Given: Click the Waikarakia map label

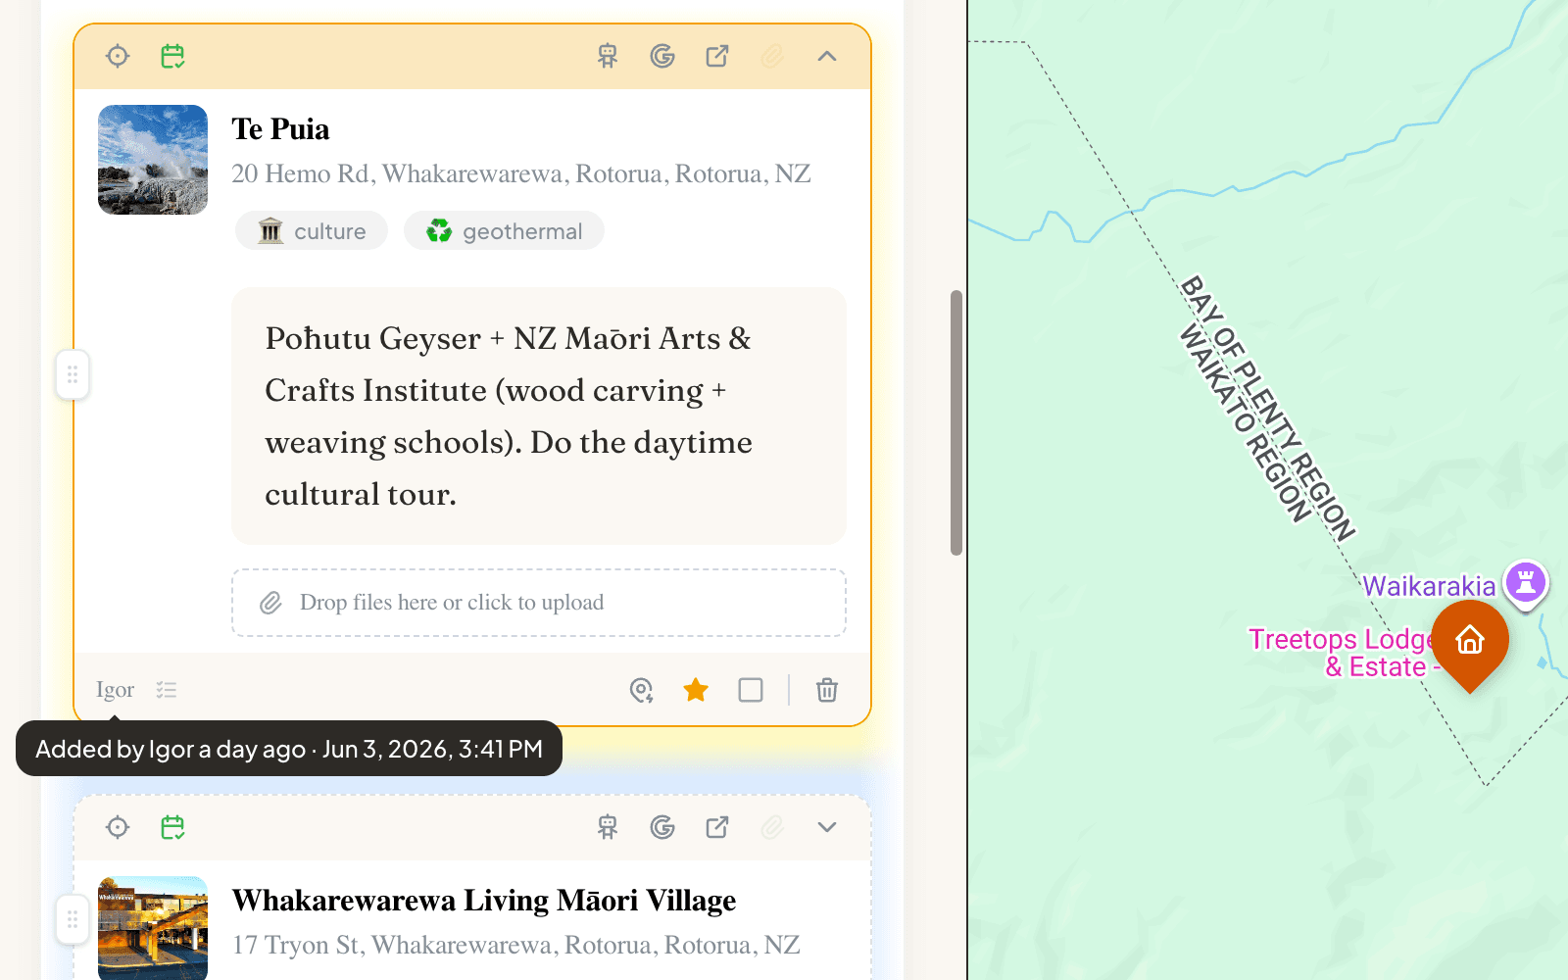Looking at the screenshot, I should coord(1429,586).
